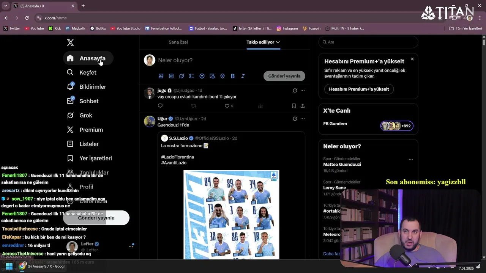The width and height of the screenshot is (486, 273).
Task: Go back with browser back arrow
Action: coord(6,18)
